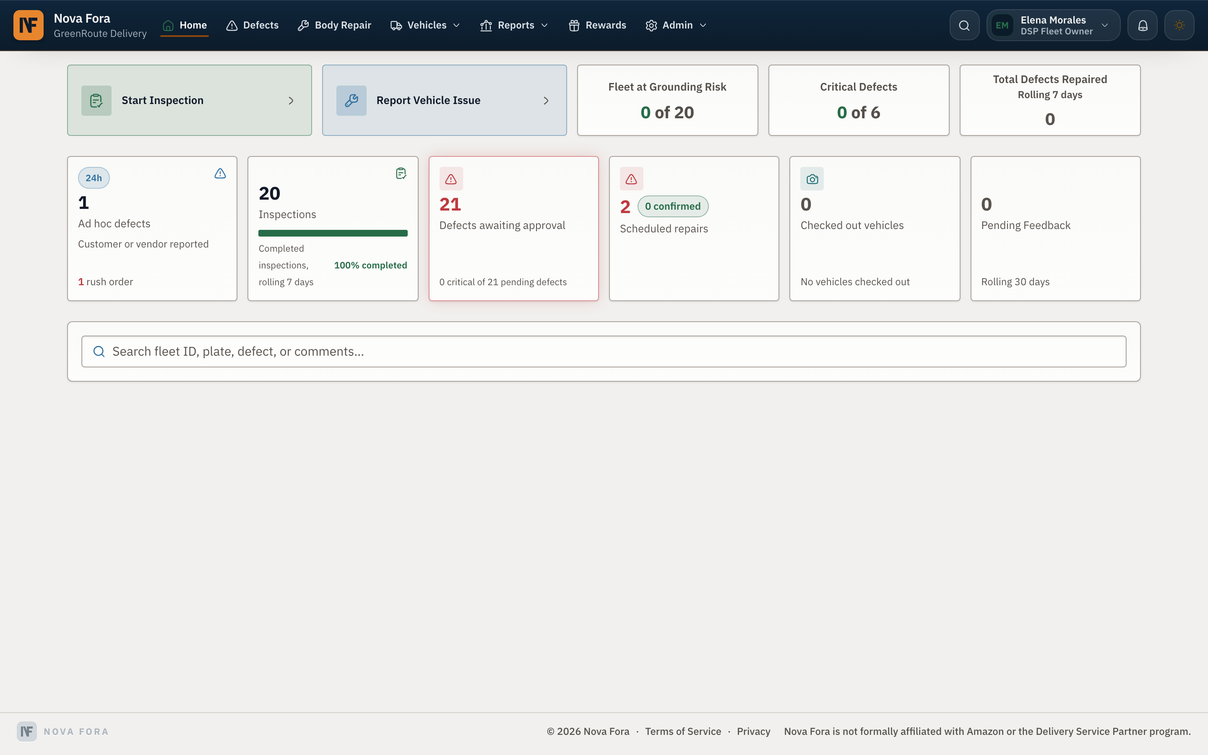Viewport: 1208px width, 755px height.
Task: Go to the Home tab
Action: pos(185,25)
